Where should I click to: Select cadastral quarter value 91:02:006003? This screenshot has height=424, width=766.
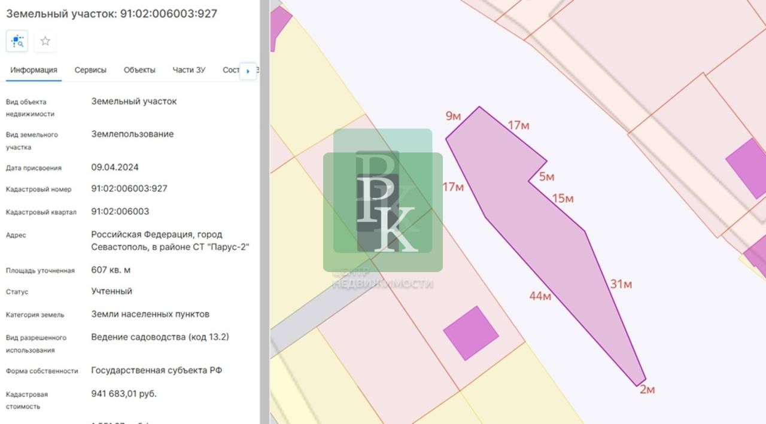pos(120,211)
